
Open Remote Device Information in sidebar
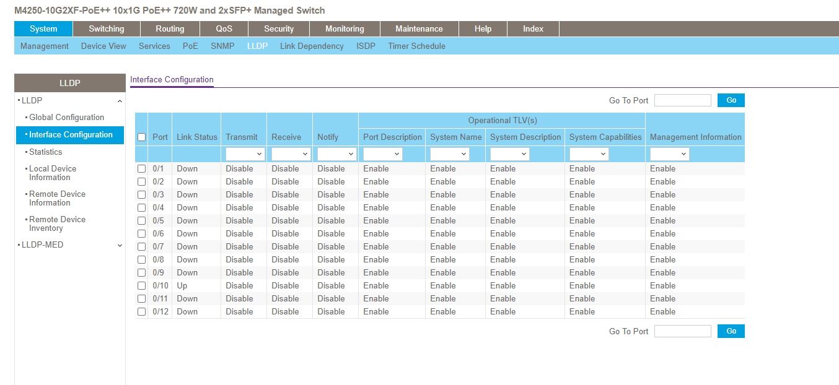click(57, 198)
